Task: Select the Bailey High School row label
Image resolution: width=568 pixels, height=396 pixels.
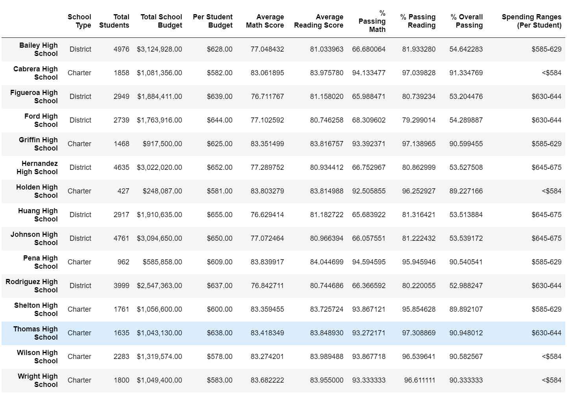Action: tap(38, 50)
